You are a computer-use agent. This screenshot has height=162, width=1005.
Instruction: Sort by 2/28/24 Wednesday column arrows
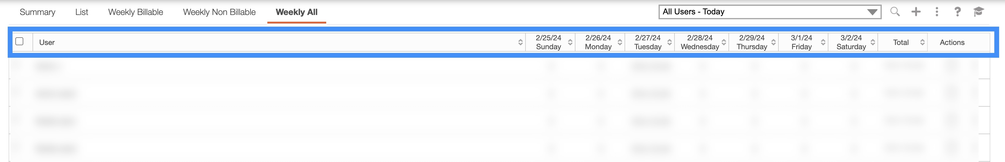(724, 42)
